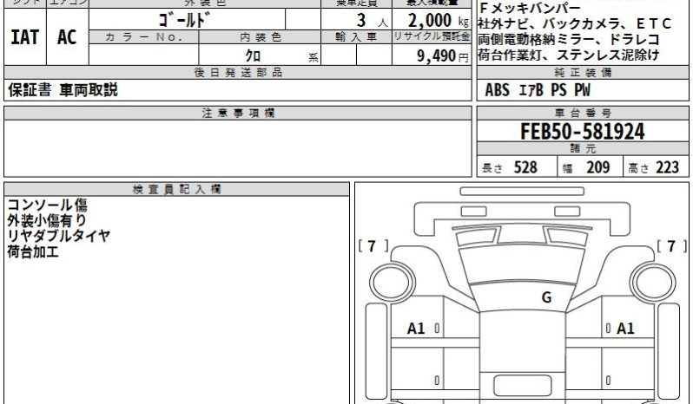Click the max load 2,000 kg value
Viewport: 693px width, 404px height.
tap(438, 20)
